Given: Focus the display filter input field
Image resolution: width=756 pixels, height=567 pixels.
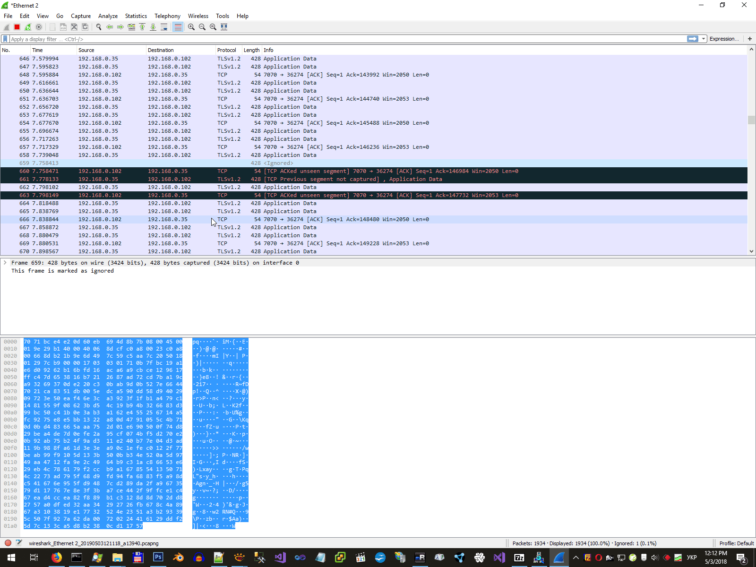Looking at the screenshot, I should pyautogui.click(x=347, y=39).
